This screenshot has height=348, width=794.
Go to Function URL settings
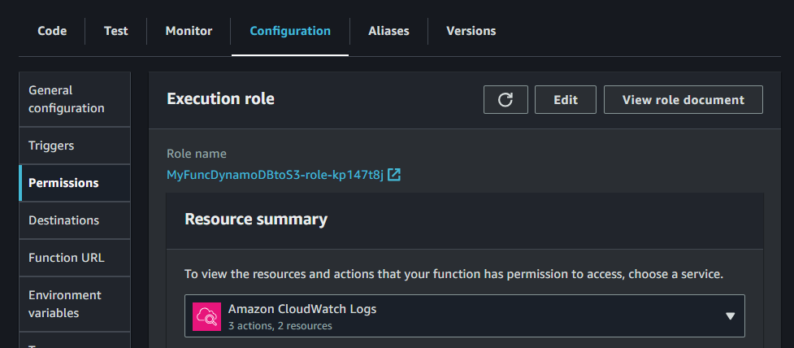click(x=75, y=258)
